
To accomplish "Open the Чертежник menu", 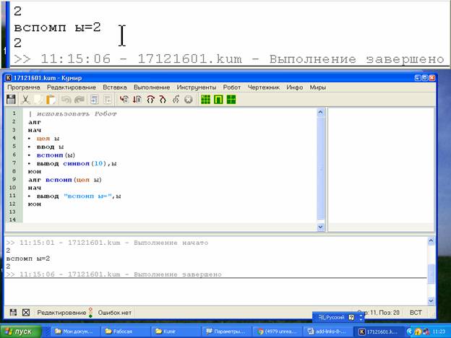I will point(264,87).
